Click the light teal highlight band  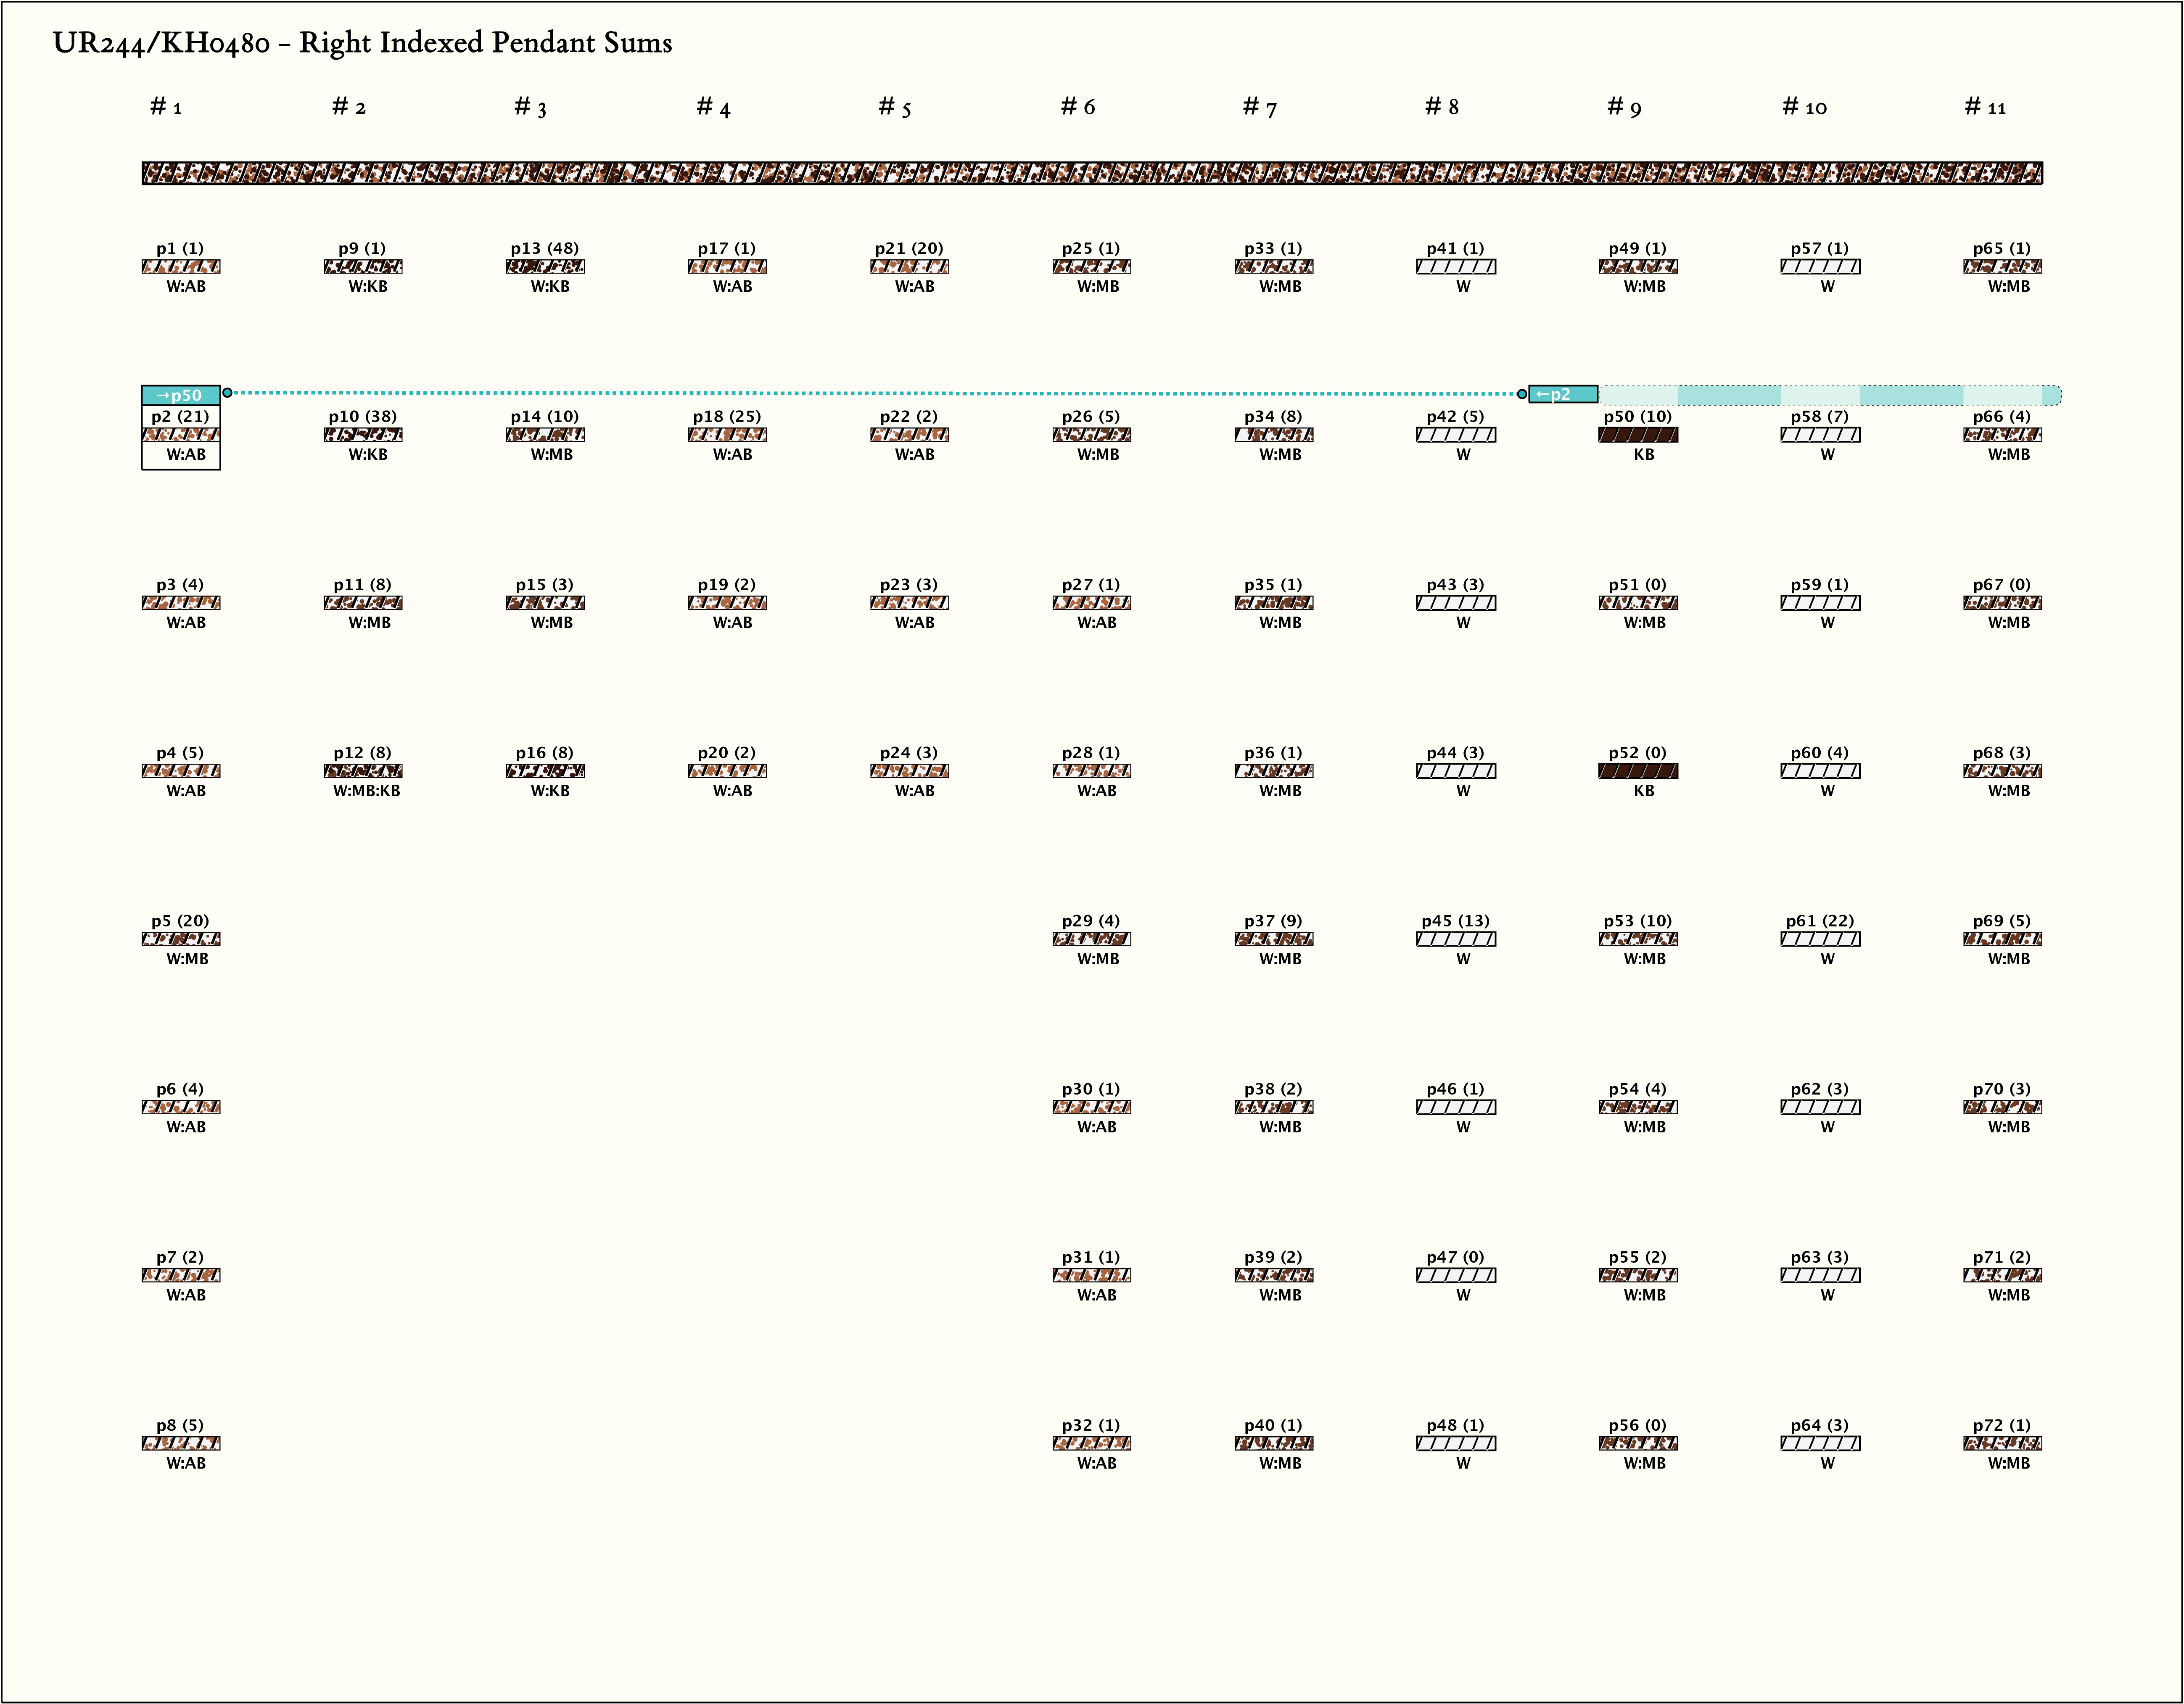(x=1830, y=395)
